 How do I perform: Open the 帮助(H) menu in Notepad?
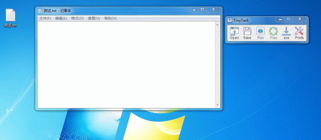point(110,18)
